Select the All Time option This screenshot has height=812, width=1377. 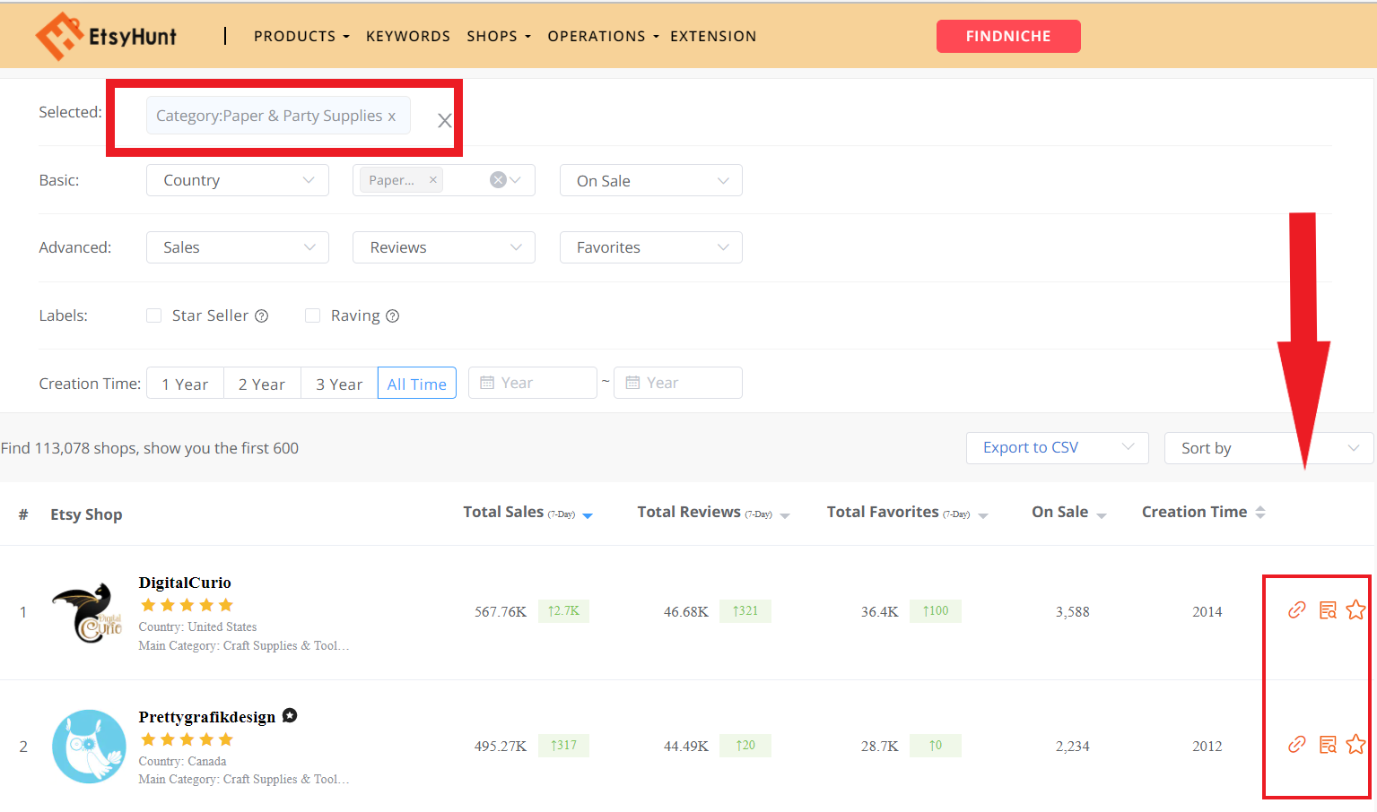[x=417, y=384]
